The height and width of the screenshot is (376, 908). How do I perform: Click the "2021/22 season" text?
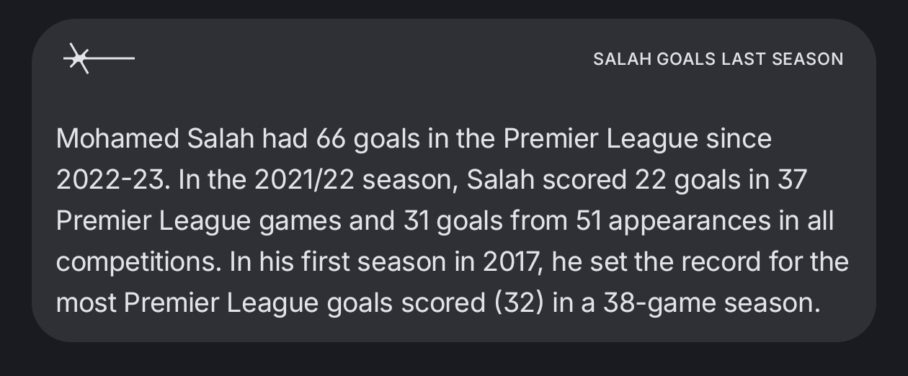tap(368, 180)
